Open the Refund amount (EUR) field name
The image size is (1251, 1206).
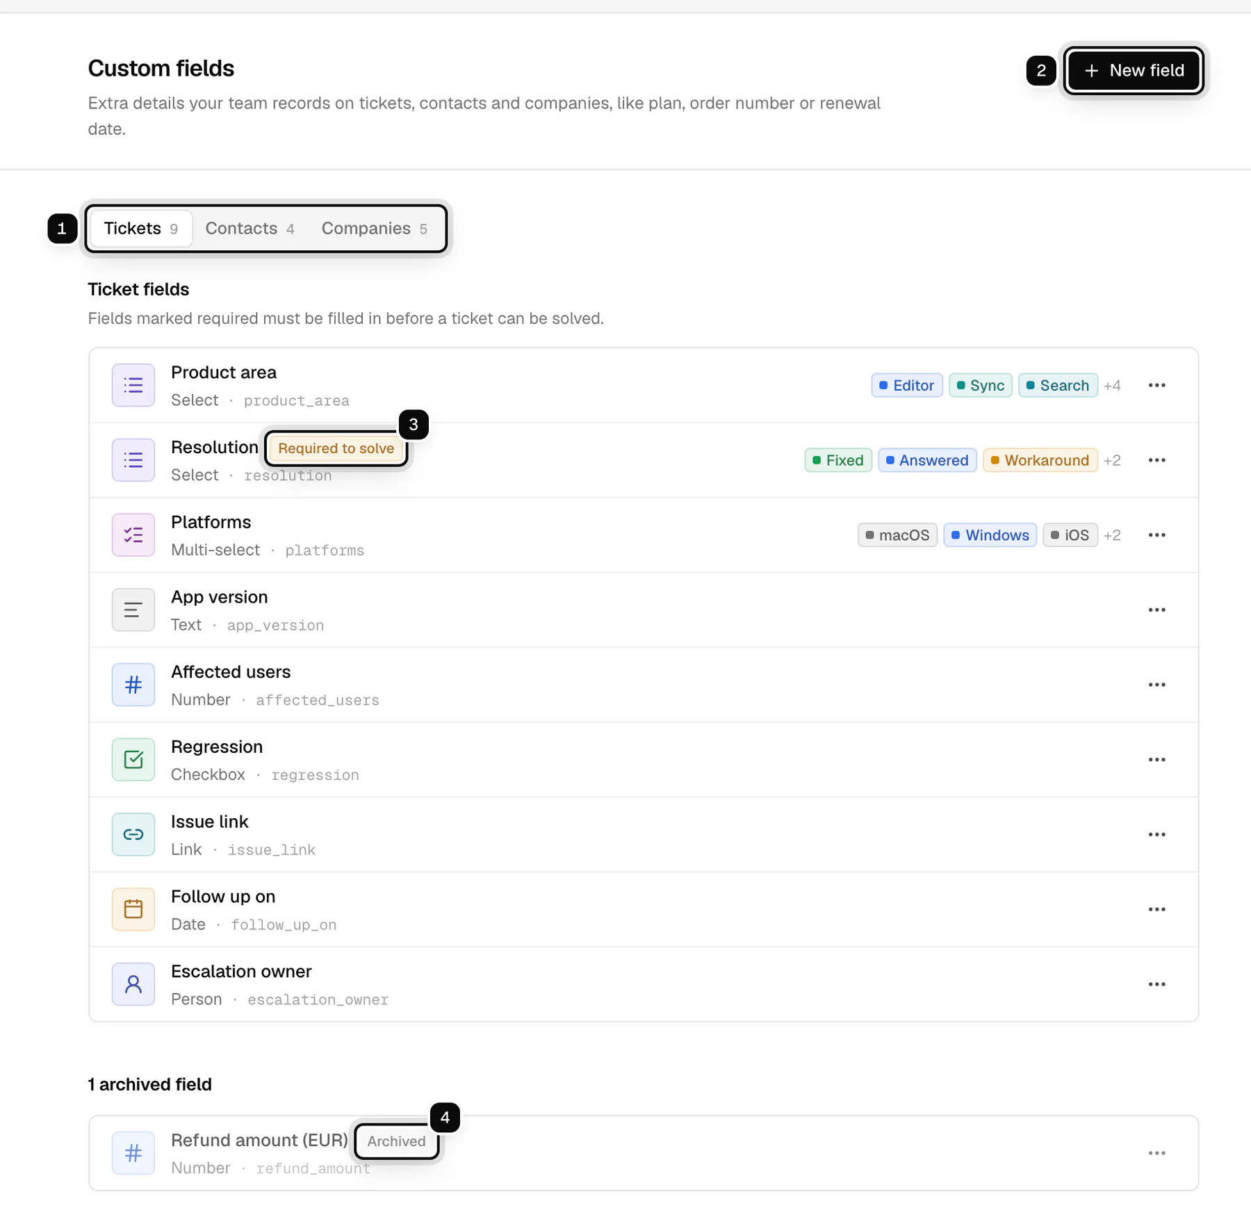click(259, 1141)
